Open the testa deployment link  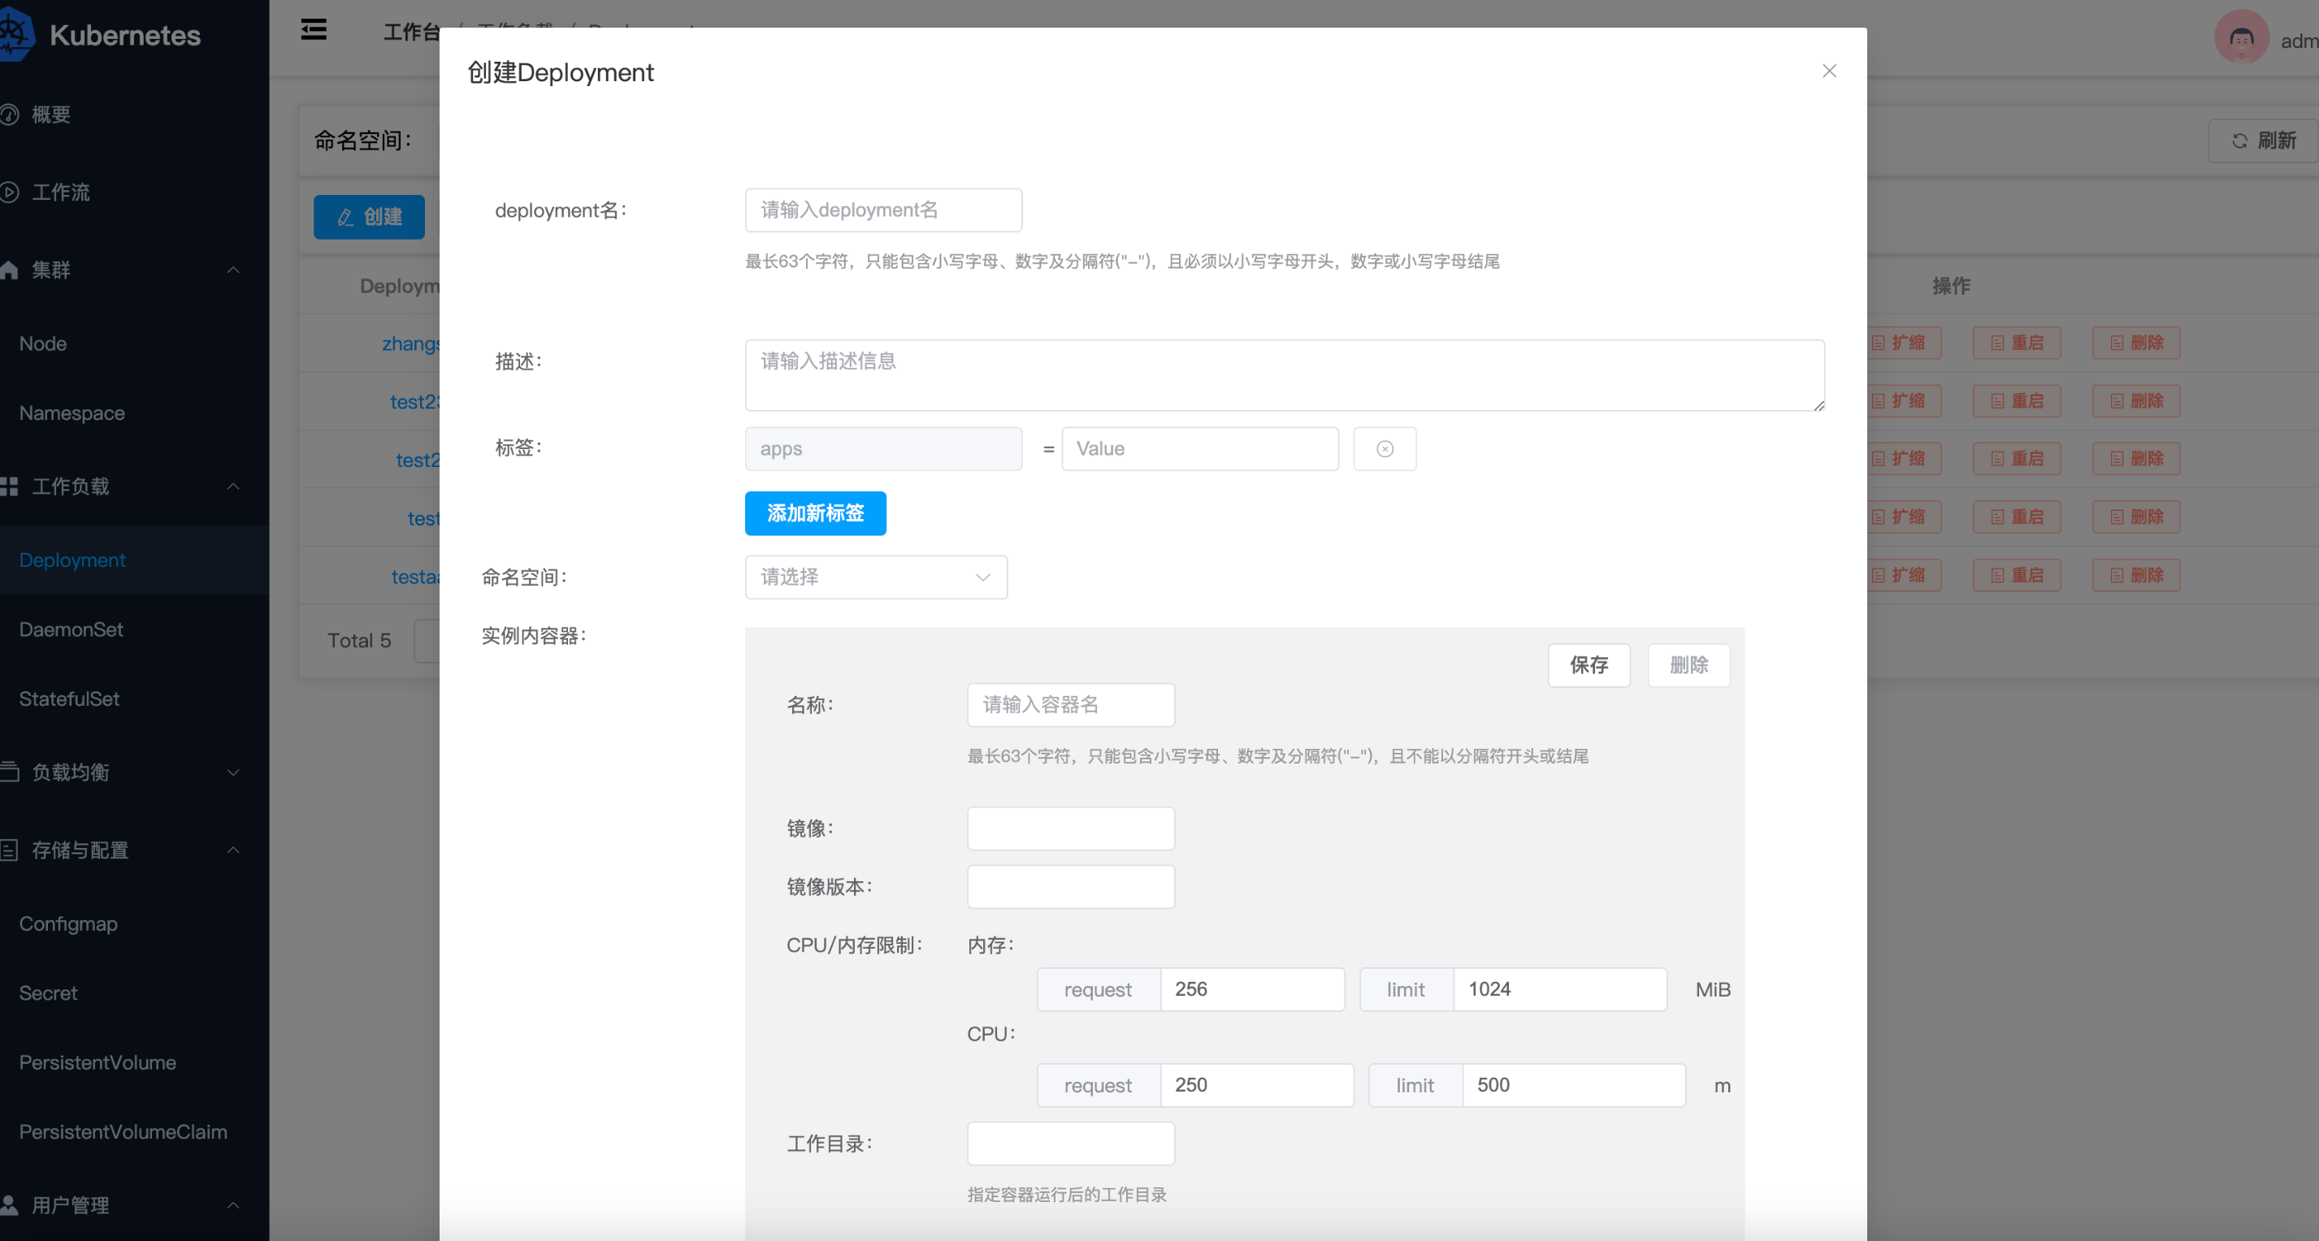[x=415, y=576]
